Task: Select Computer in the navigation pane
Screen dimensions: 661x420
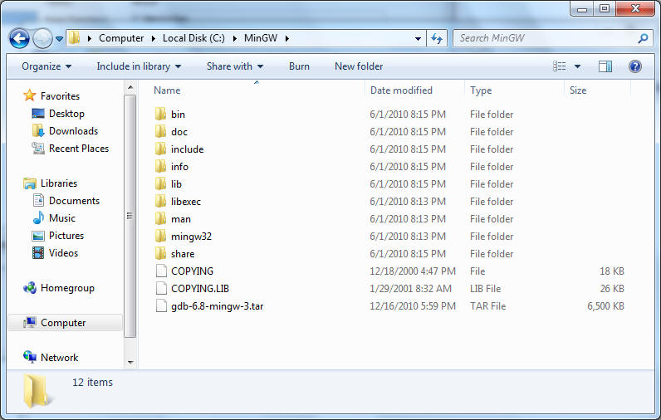Action: 65,323
